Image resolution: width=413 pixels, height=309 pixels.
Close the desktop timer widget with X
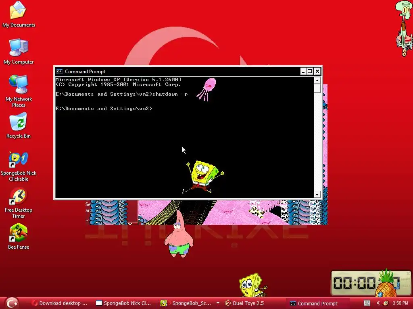coord(408,274)
